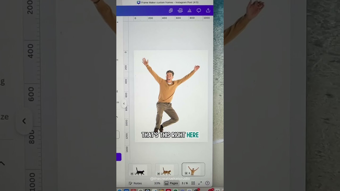Open the comments speech bubble icon

199,11
